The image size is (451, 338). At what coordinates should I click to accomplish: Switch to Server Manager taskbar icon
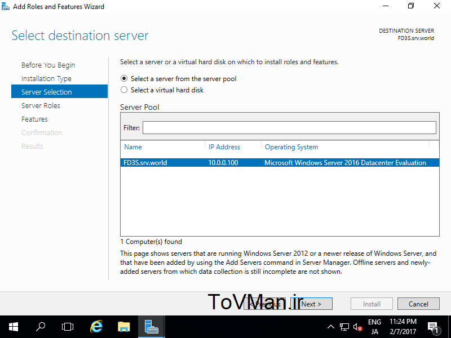coord(152,327)
